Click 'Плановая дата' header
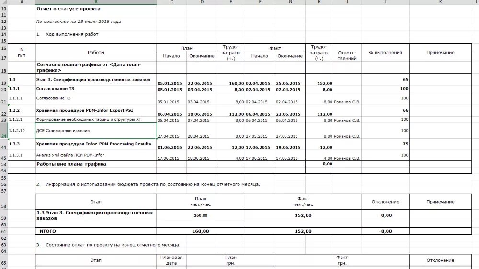479x269 pixels. [171, 260]
